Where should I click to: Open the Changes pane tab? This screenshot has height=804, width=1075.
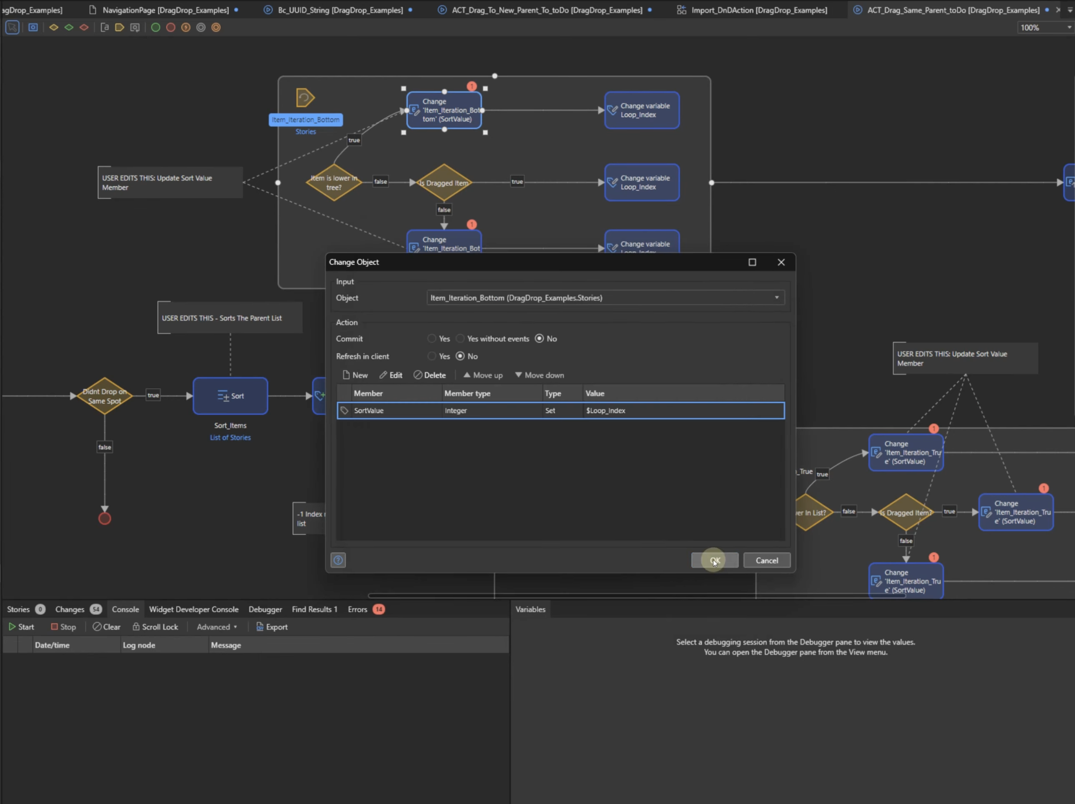click(78, 609)
